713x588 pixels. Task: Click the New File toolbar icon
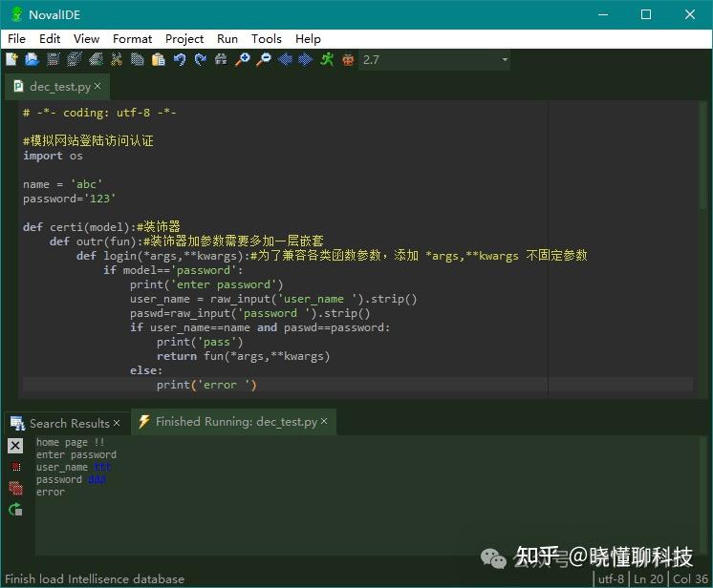click(11, 59)
